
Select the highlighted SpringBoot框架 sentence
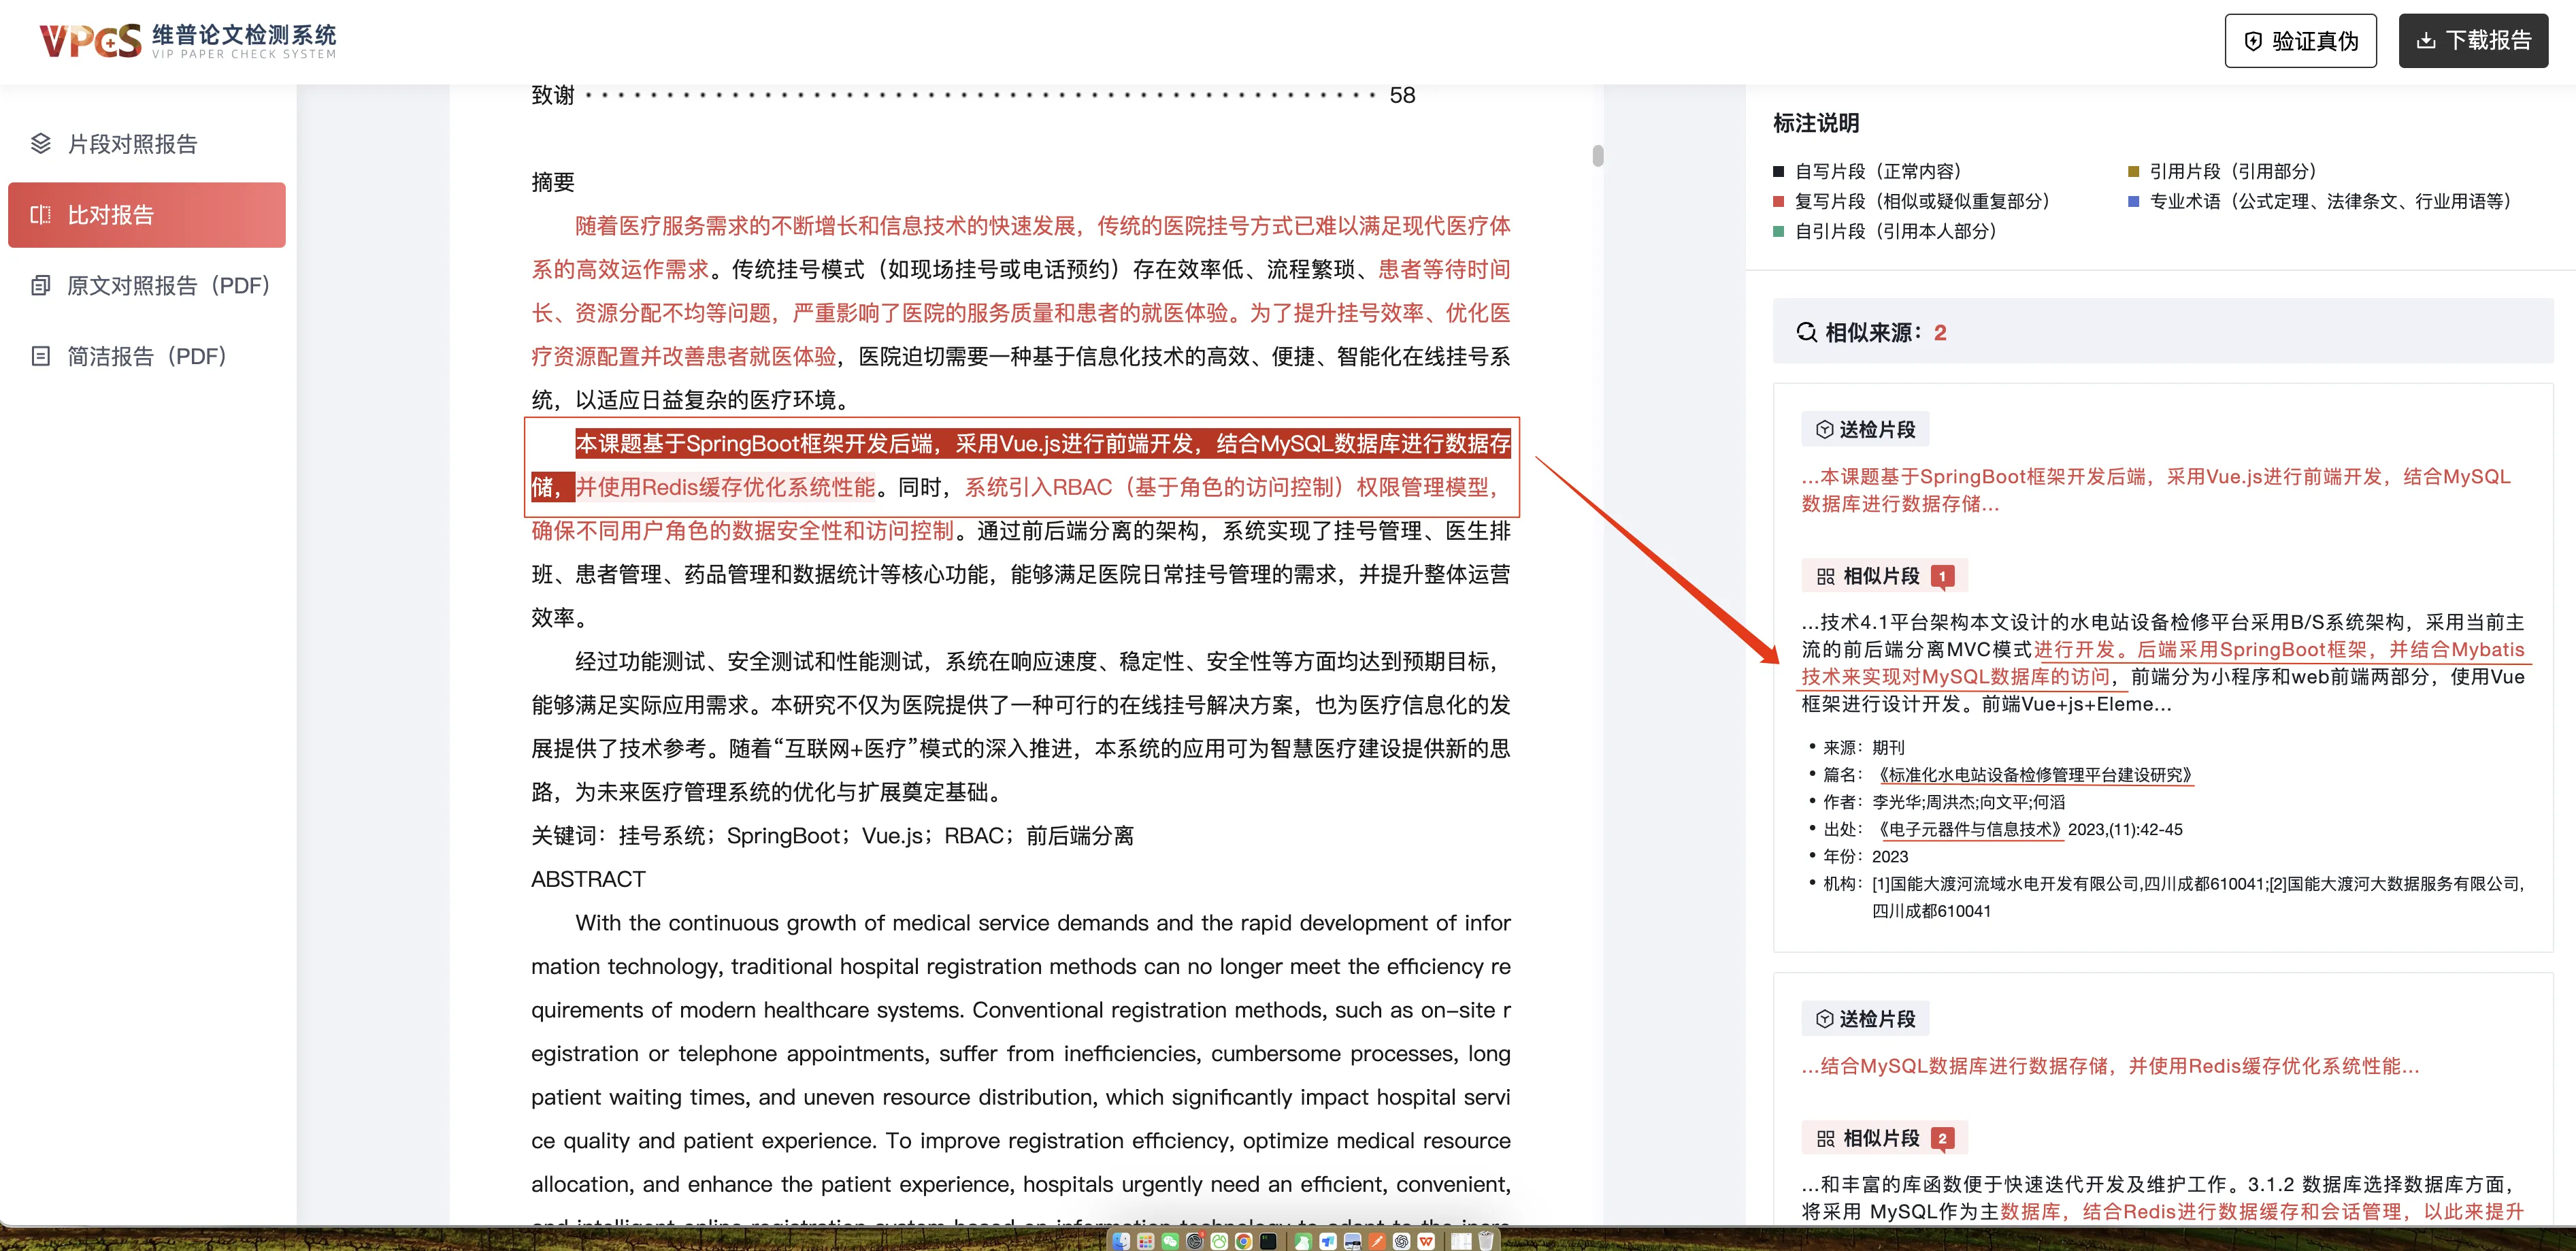[1042, 444]
